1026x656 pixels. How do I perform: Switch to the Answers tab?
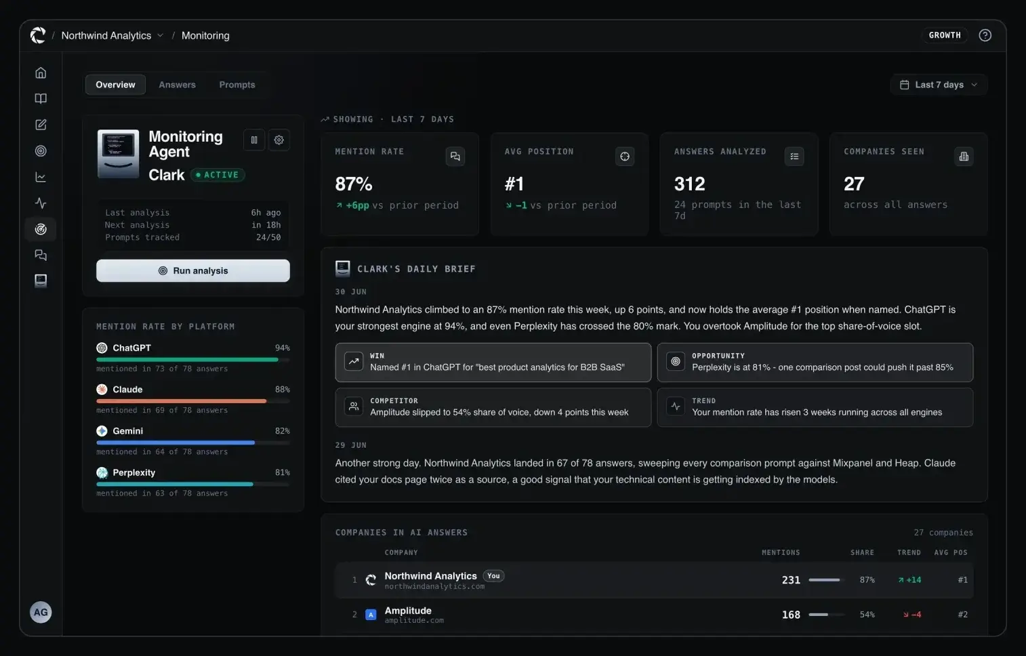click(177, 85)
